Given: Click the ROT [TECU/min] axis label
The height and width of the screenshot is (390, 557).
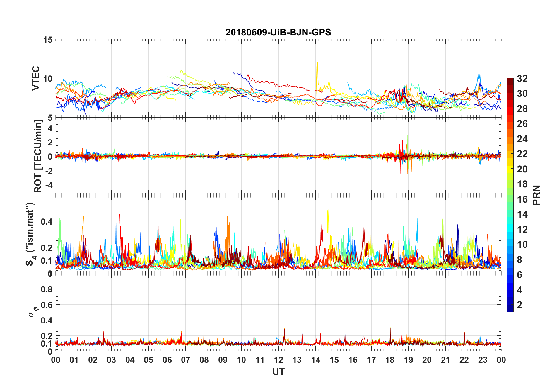Looking at the screenshot, I should click(38, 156).
